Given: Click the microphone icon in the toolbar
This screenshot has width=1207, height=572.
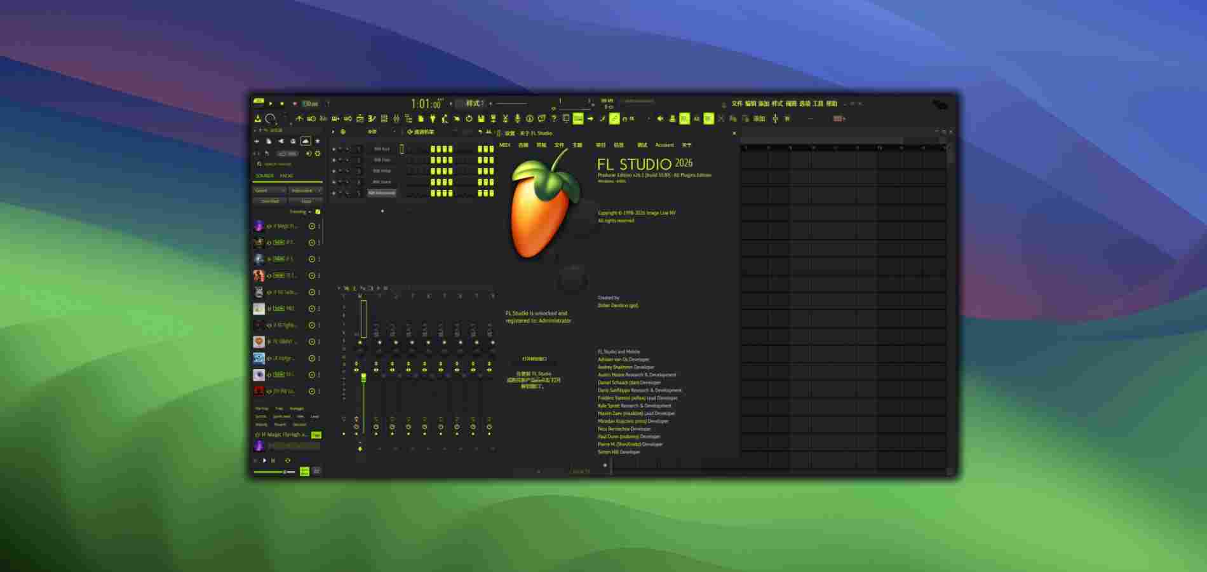Looking at the screenshot, I should 517,119.
